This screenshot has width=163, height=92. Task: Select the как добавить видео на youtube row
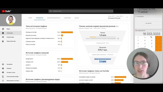(x=102, y=77)
